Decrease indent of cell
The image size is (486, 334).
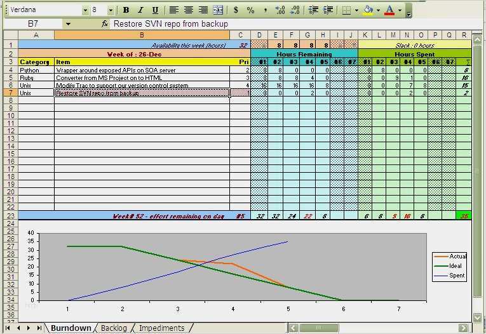(x=313, y=10)
